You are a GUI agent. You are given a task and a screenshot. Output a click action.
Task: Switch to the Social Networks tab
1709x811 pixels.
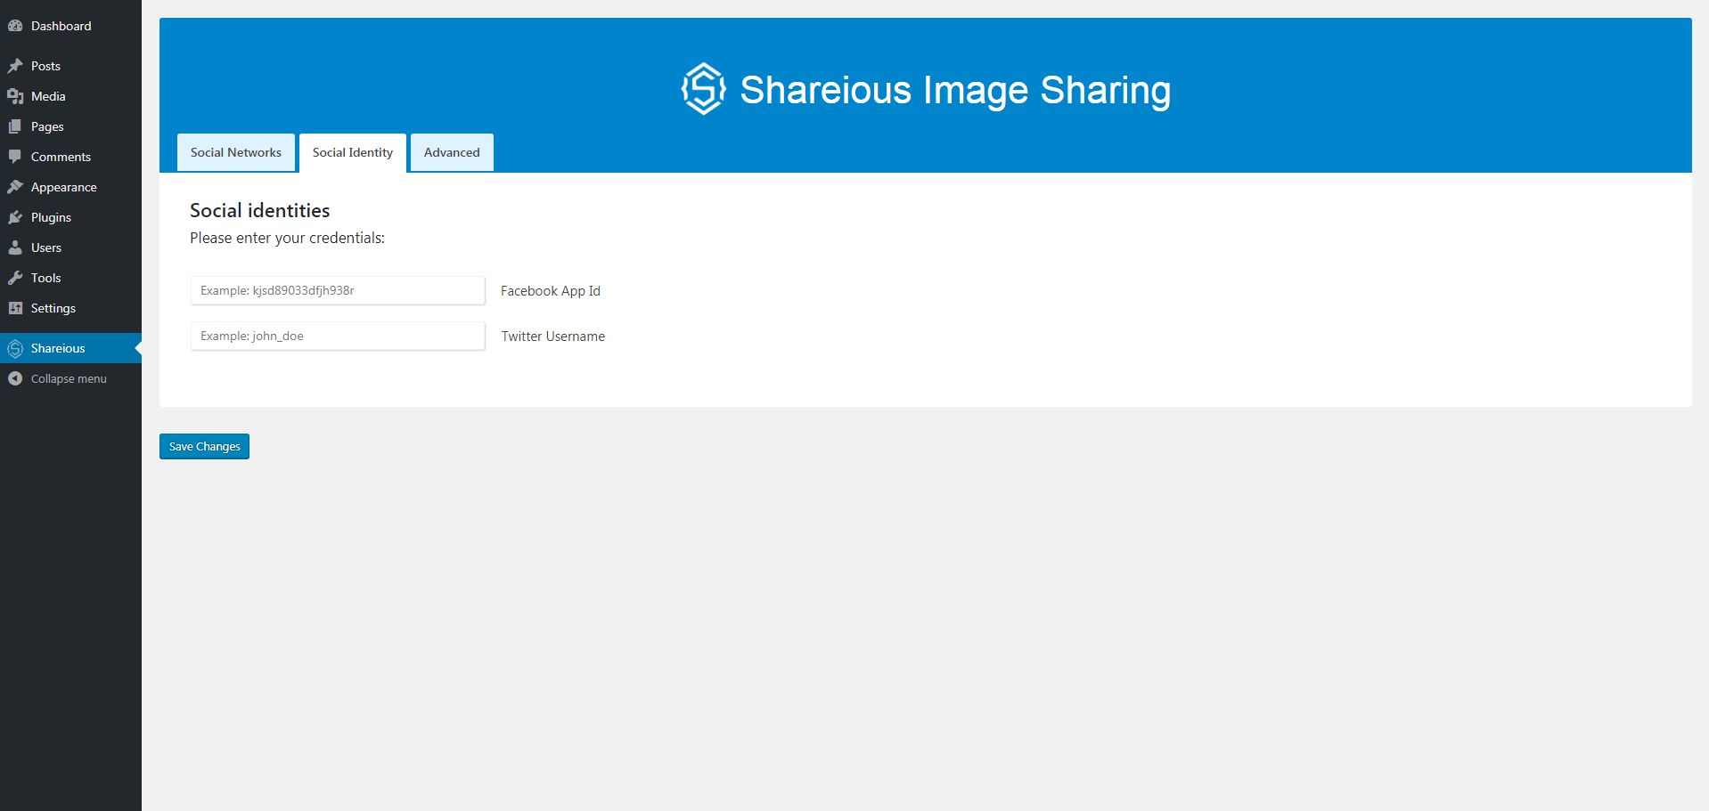[236, 152]
